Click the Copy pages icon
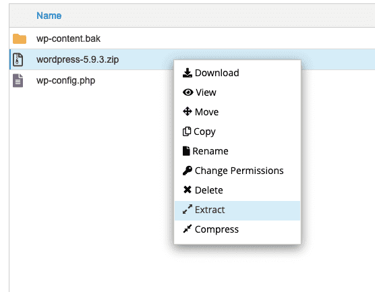375x292 pixels. click(187, 132)
